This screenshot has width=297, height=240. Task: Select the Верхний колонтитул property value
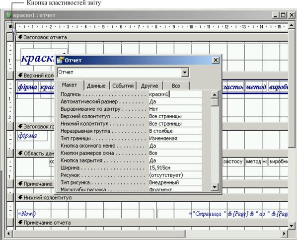[x=175, y=116]
